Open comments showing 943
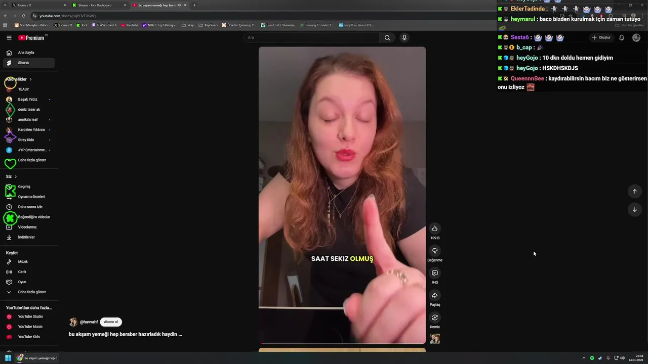Screen dimensions: 648x364 pos(435,273)
